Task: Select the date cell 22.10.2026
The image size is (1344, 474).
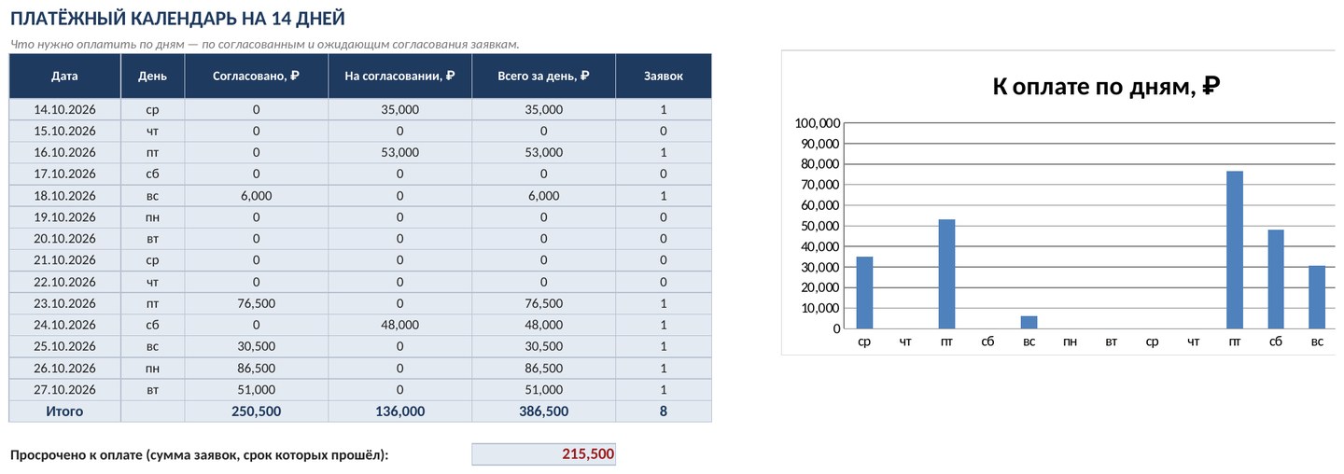Action: click(64, 282)
